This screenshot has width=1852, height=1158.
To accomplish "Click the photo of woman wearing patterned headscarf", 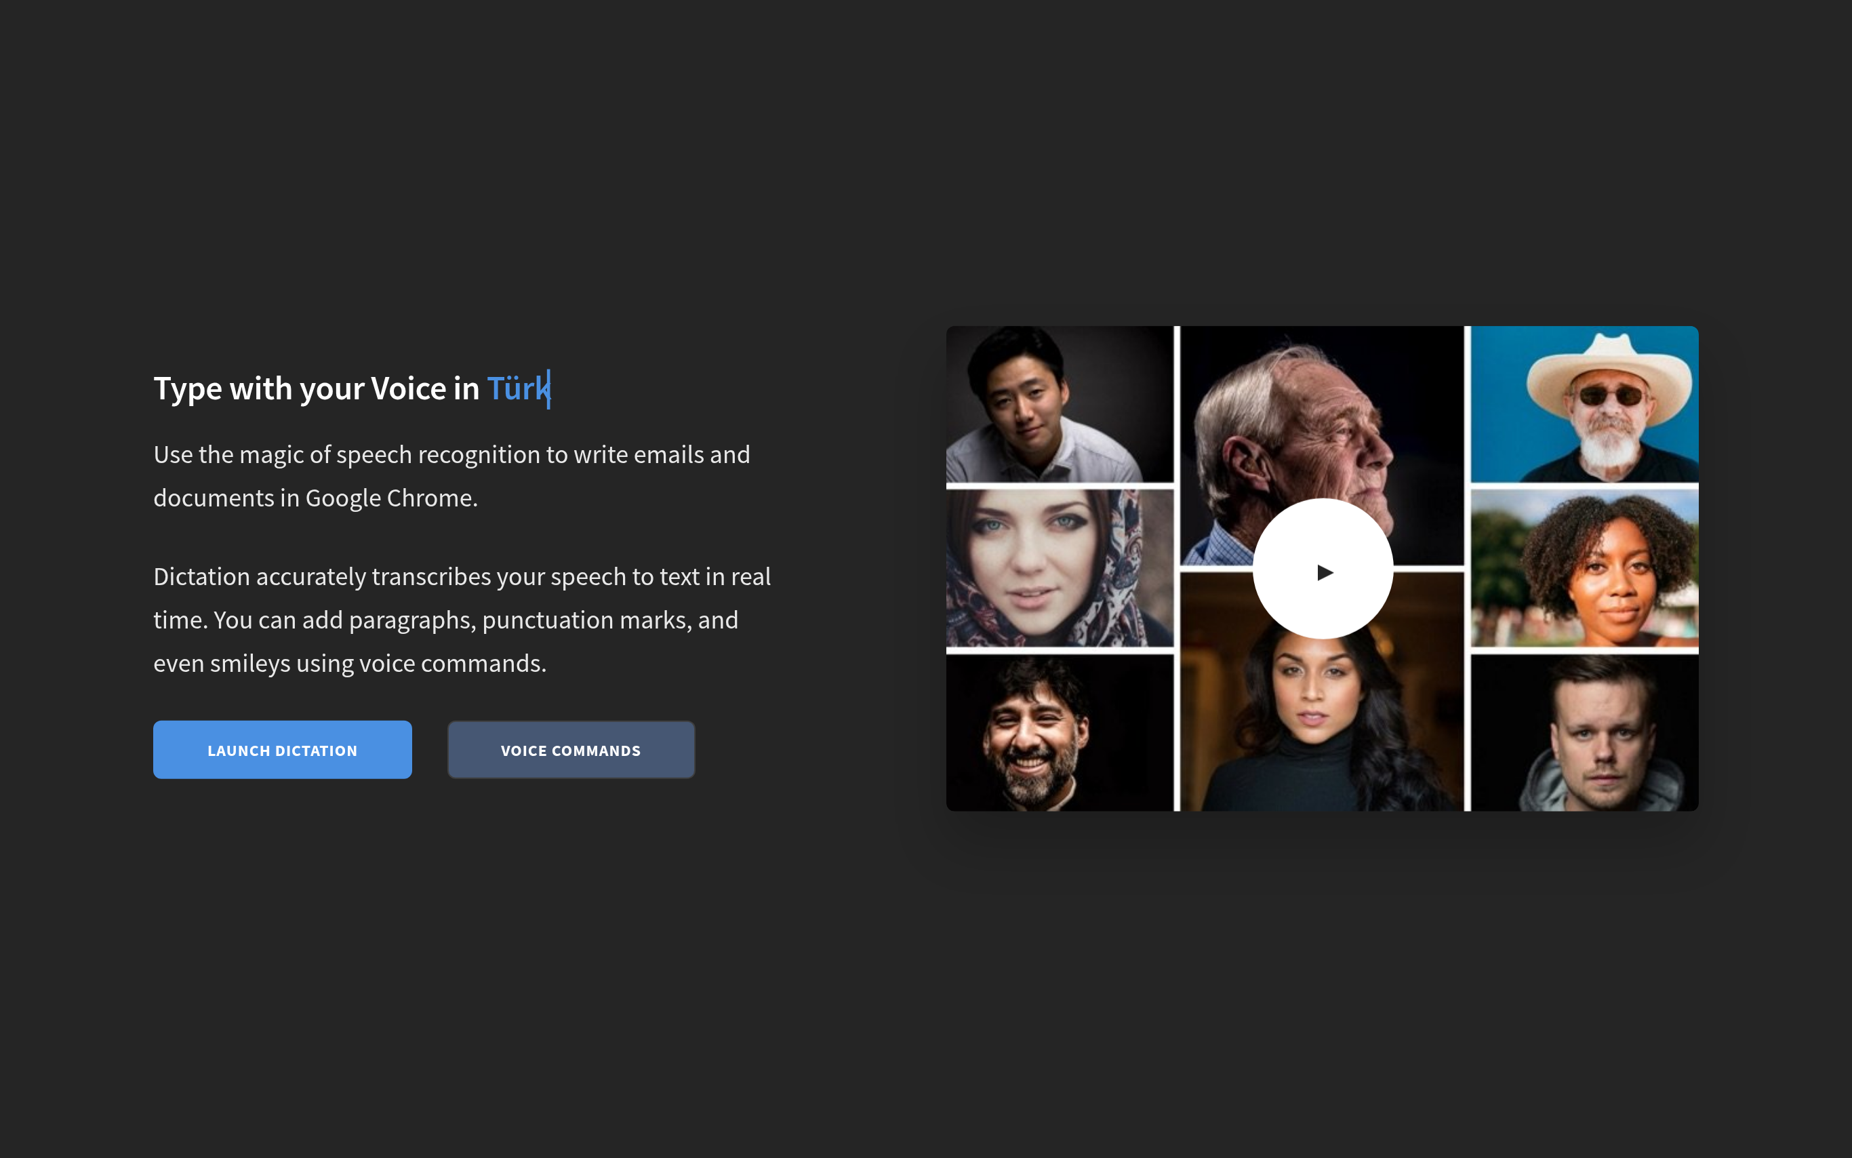I will 1059,569.
